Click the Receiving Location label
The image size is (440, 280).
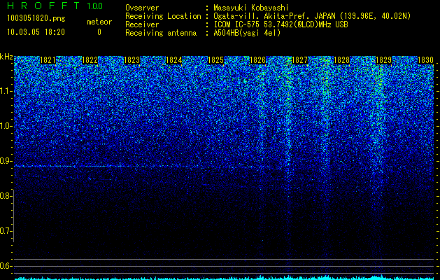(163, 16)
